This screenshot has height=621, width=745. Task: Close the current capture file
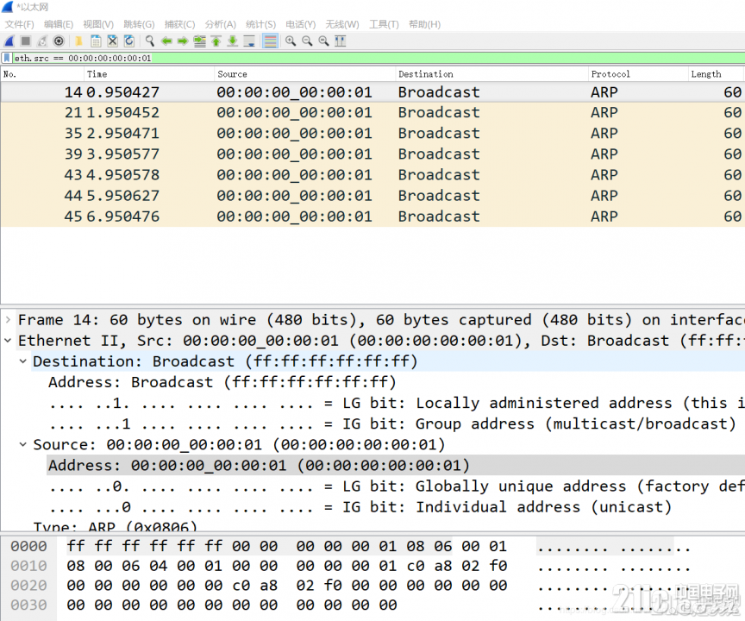[112, 41]
